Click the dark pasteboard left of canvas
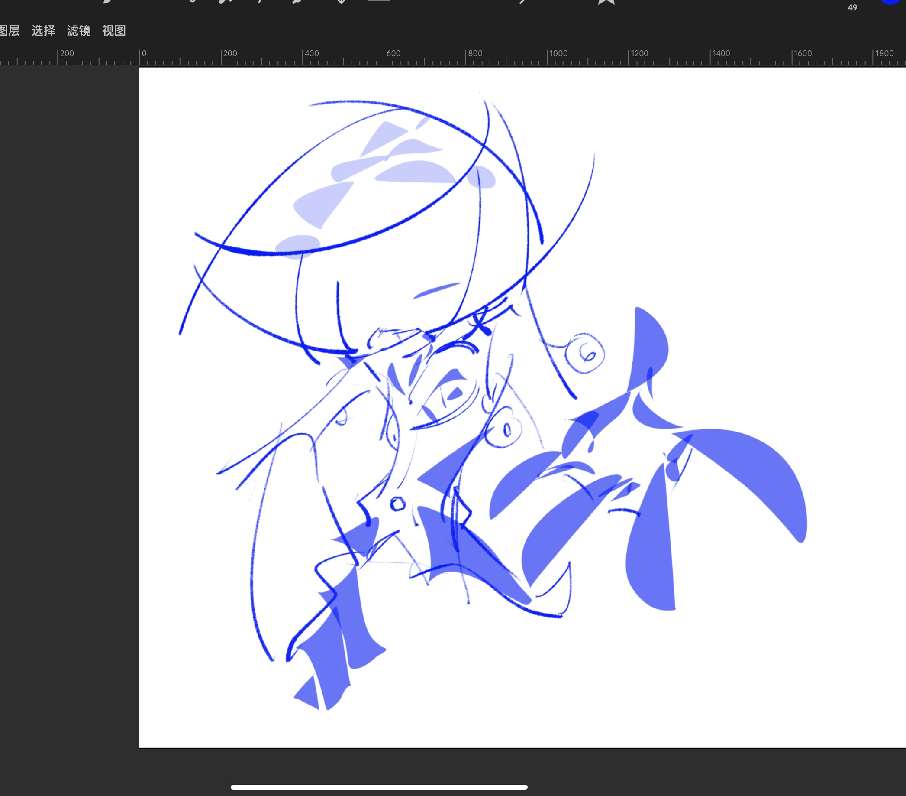 click(x=69, y=400)
